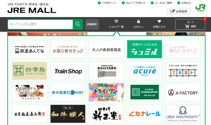The height and width of the screenshot is (125, 211).
Task: Visit the 初めてご利用の方 first-time user link
Action: pos(135,3)
